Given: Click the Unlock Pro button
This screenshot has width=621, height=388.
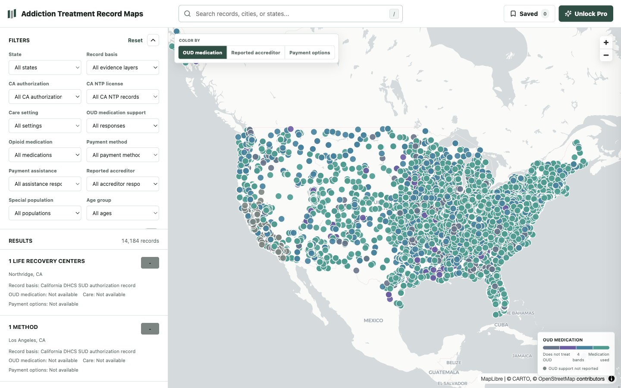Looking at the screenshot, I should tap(586, 14).
